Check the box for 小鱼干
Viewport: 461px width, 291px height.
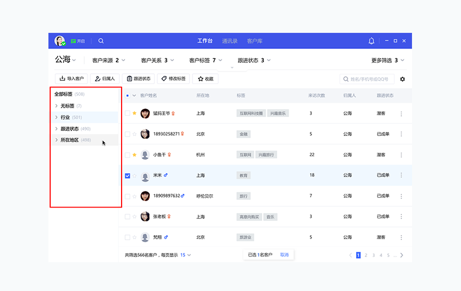point(127,155)
